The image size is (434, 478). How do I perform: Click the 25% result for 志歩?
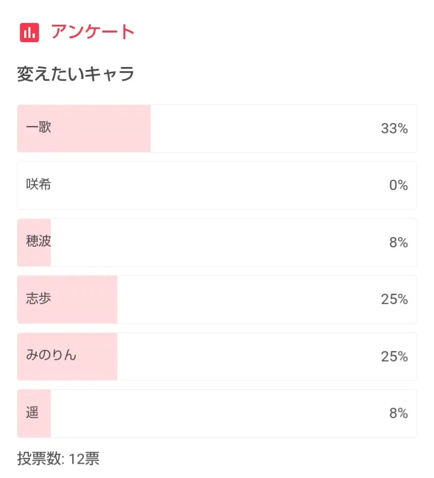tap(394, 299)
